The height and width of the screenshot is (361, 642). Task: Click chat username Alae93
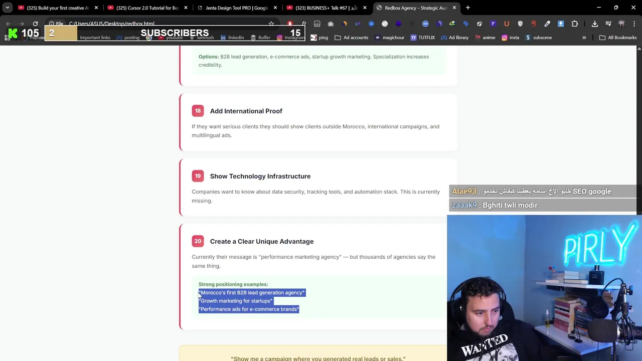pos(464,191)
